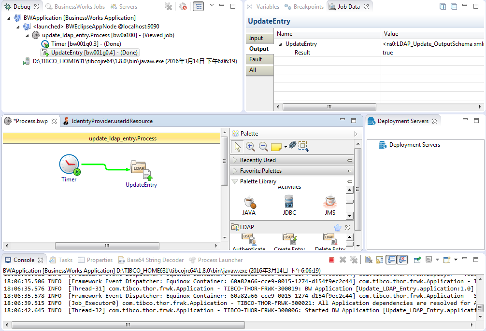Choose the Select arrow tool in Palette
Viewport: 486px width, 331px height.
pyautogui.click(x=237, y=146)
